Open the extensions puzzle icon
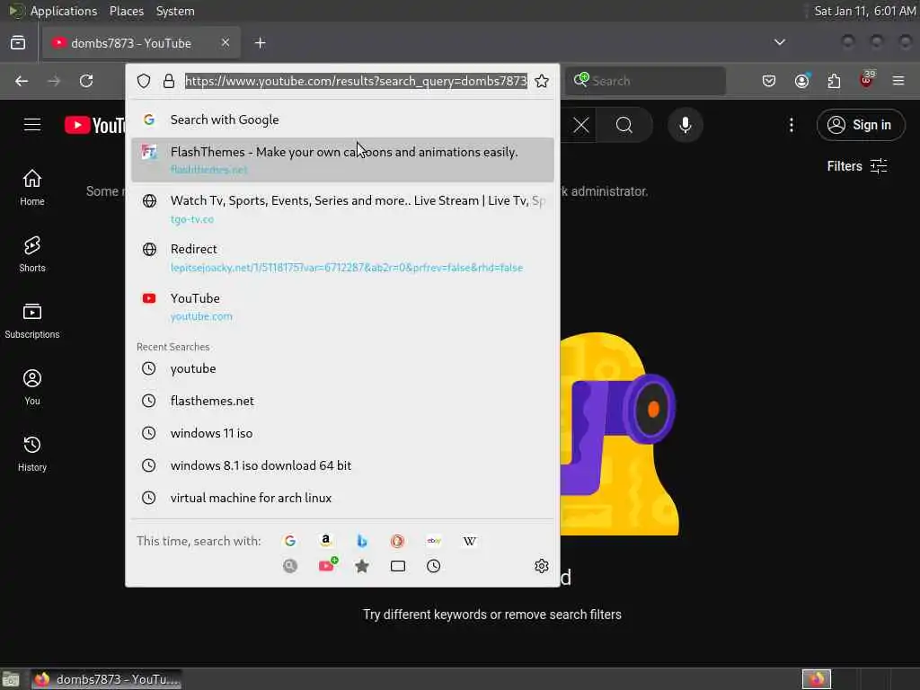Screen dimensions: 920x690 click(834, 81)
